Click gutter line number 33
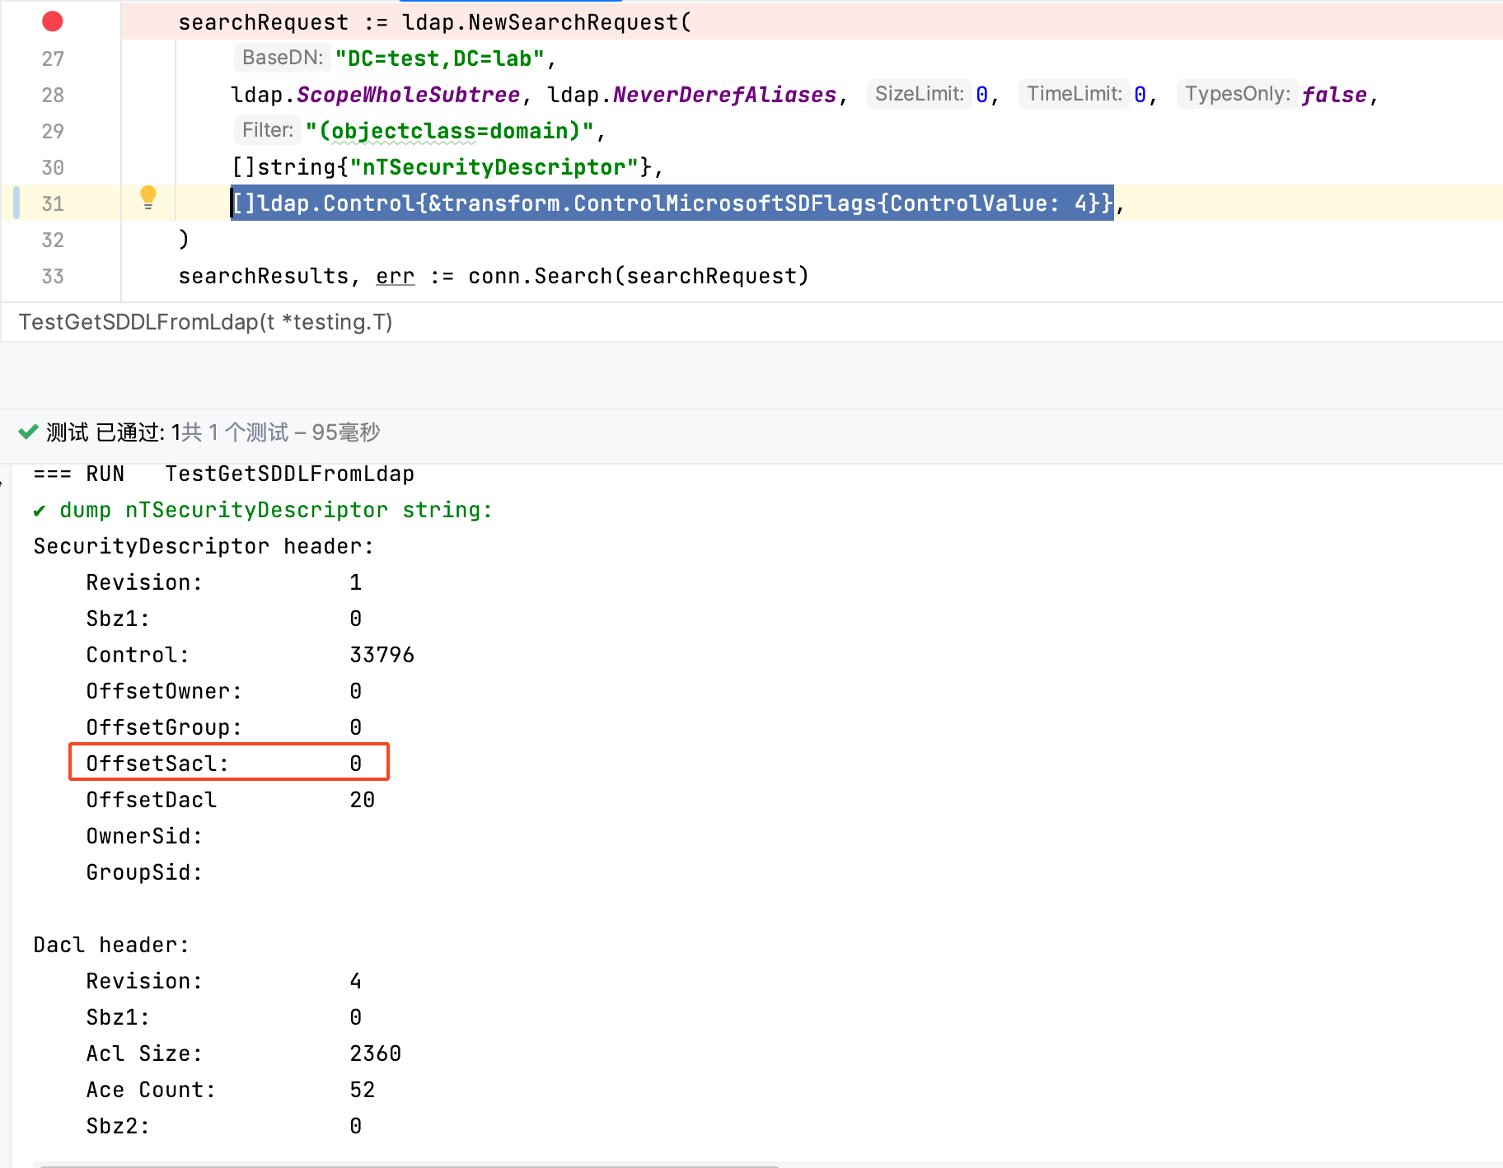The height and width of the screenshot is (1168, 1503). (53, 276)
